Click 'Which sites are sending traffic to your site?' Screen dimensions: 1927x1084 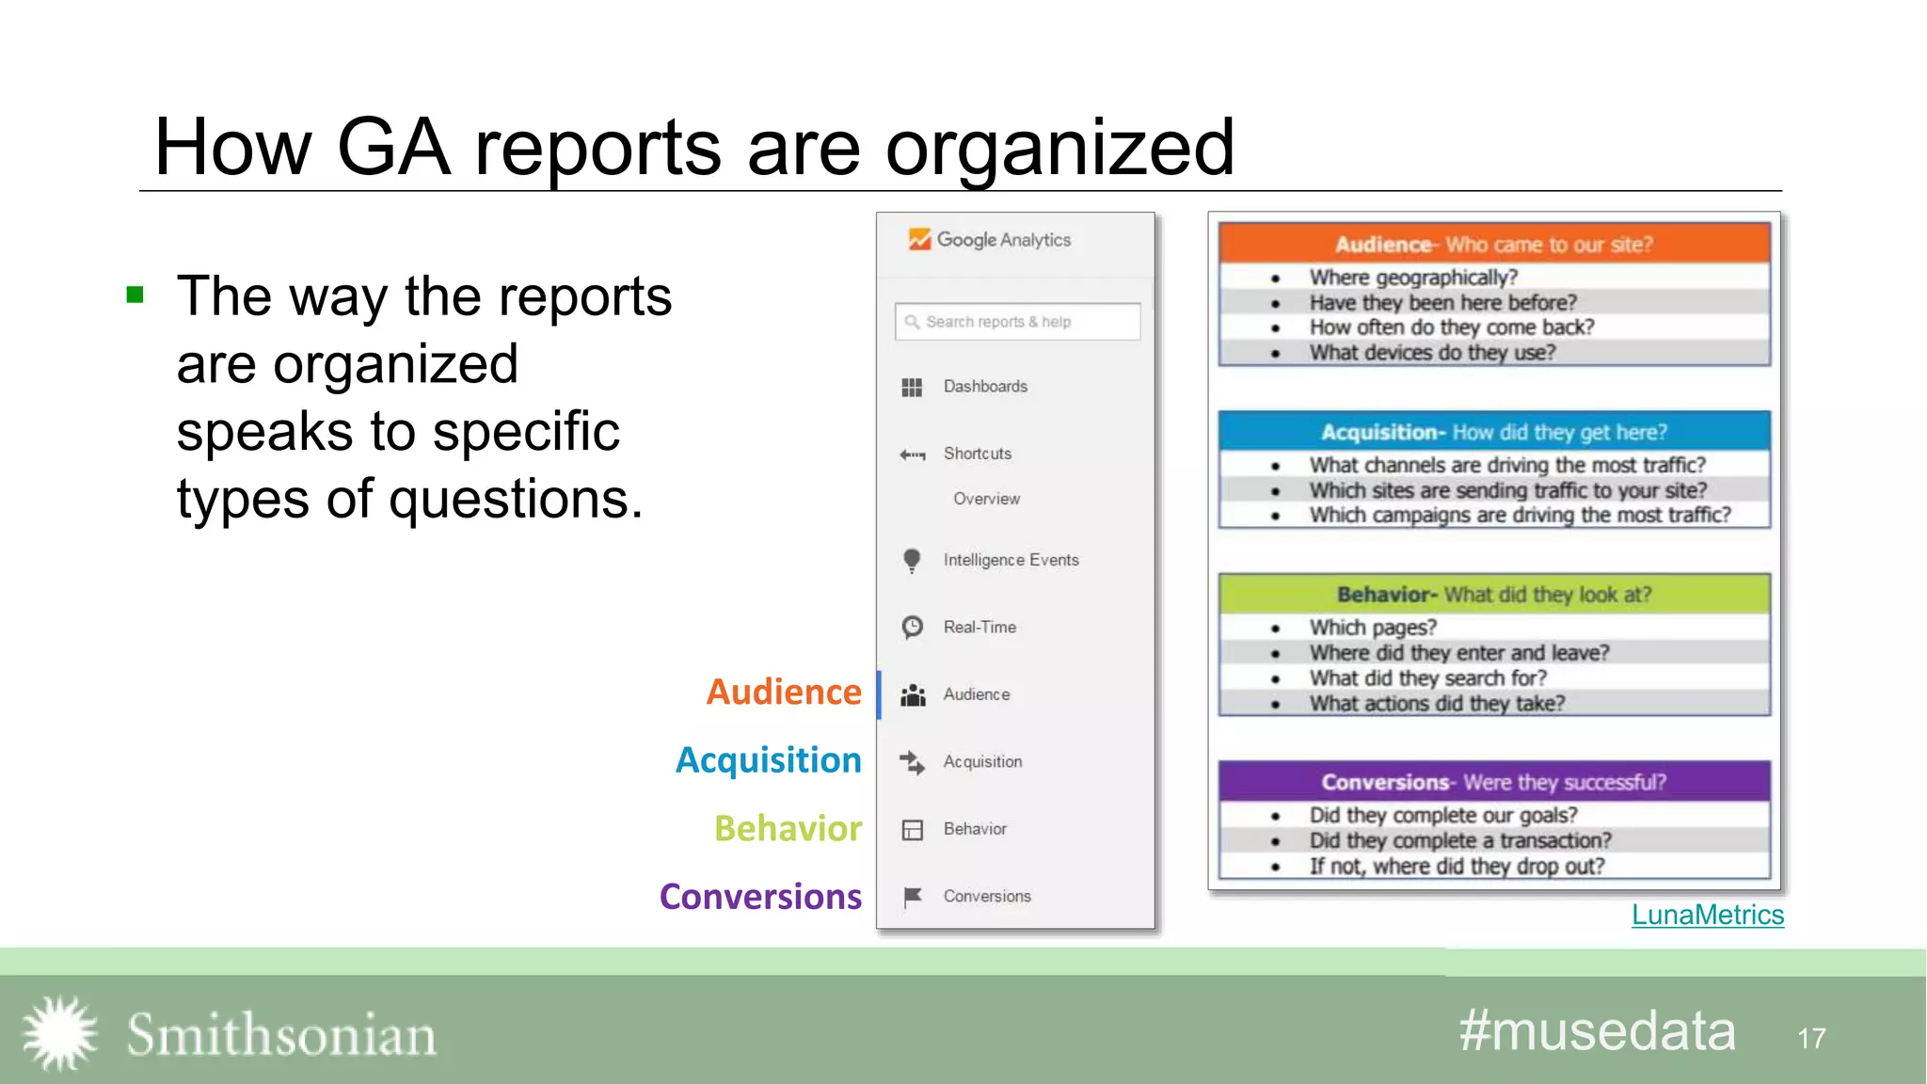coord(1508,490)
